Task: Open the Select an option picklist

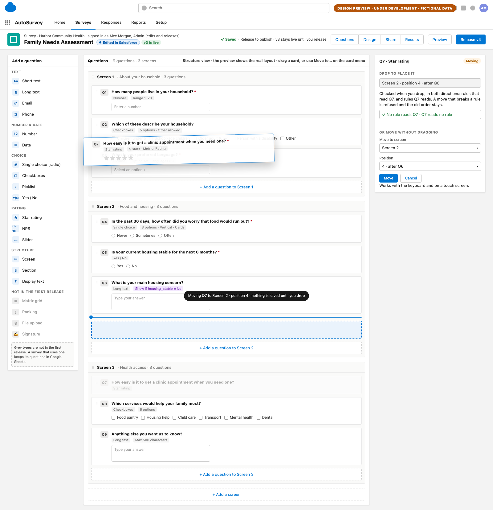Action: (161, 170)
